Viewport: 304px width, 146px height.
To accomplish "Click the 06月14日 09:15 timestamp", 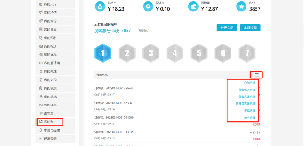I will (104, 124).
